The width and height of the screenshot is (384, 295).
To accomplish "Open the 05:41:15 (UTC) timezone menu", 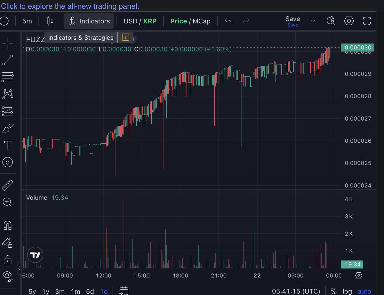I will [x=296, y=291].
